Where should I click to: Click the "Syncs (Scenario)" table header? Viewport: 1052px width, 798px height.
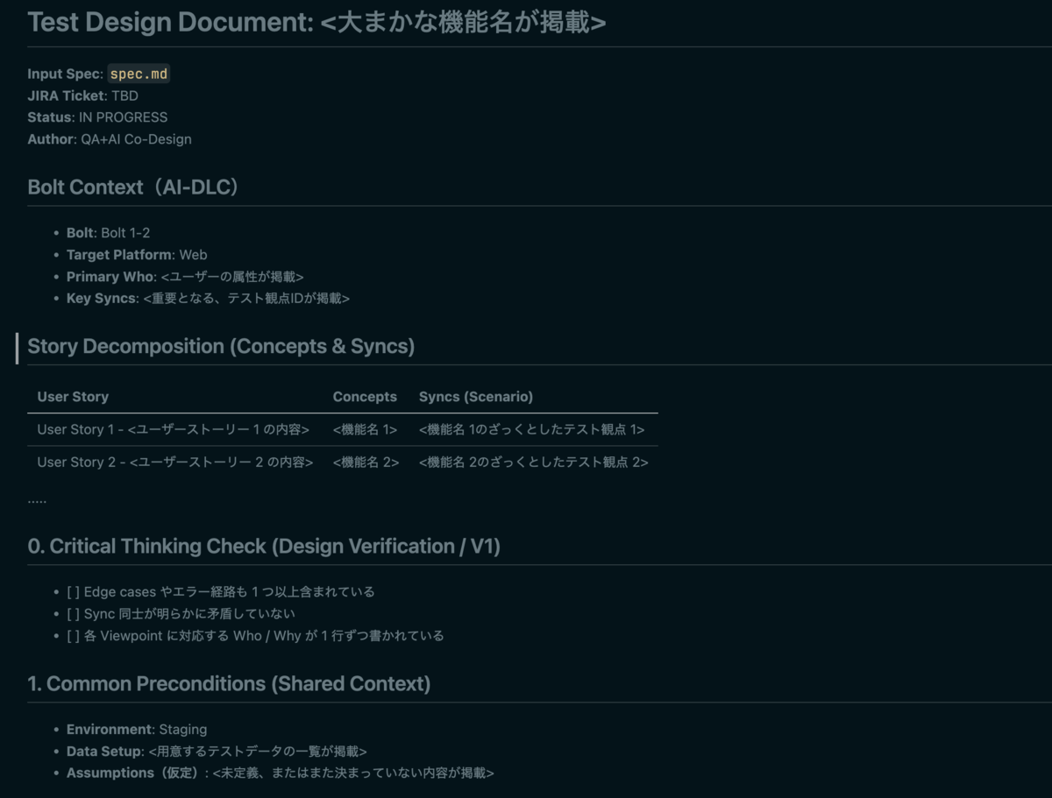point(476,397)
